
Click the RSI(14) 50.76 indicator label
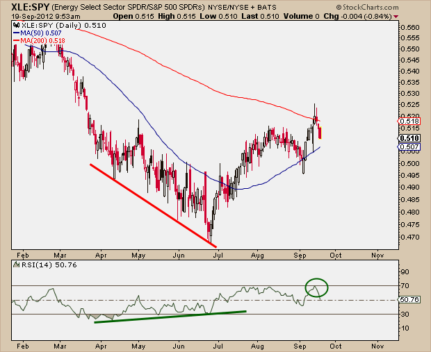coord(49,265)
